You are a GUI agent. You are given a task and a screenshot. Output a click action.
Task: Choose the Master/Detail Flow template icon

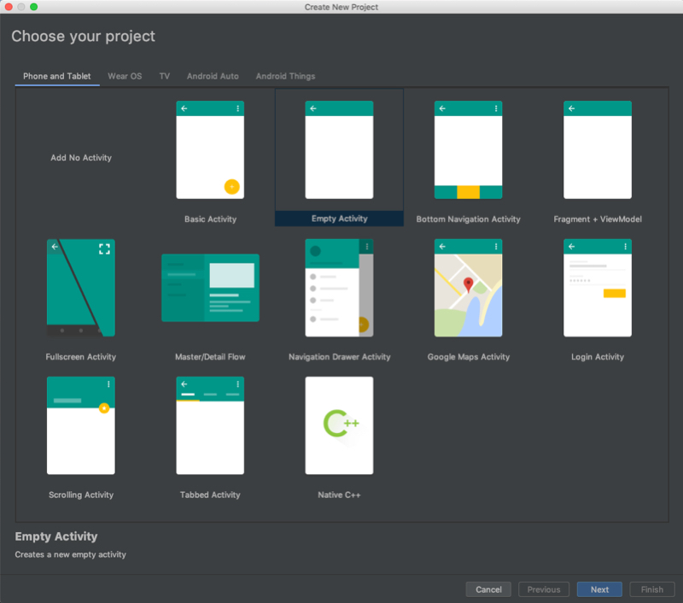pos(210,288)
